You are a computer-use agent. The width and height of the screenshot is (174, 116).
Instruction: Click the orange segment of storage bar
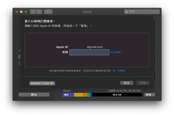(85, 95)
